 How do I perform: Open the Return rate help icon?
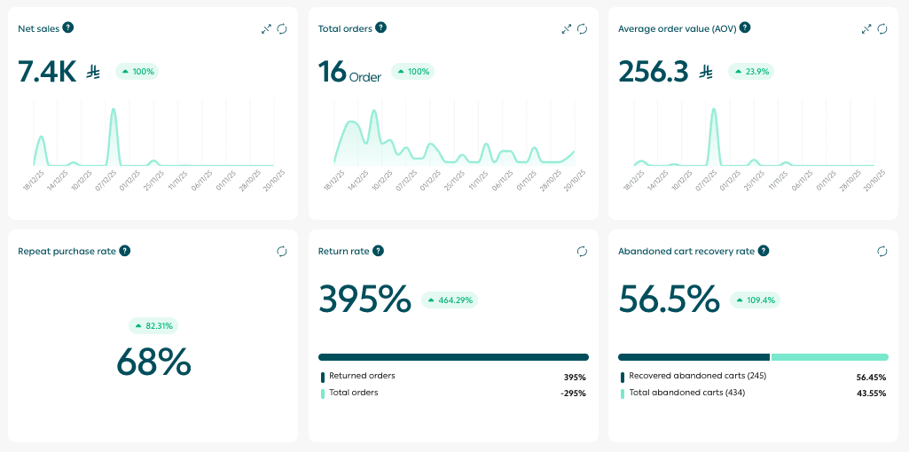(x=378, y=251)
